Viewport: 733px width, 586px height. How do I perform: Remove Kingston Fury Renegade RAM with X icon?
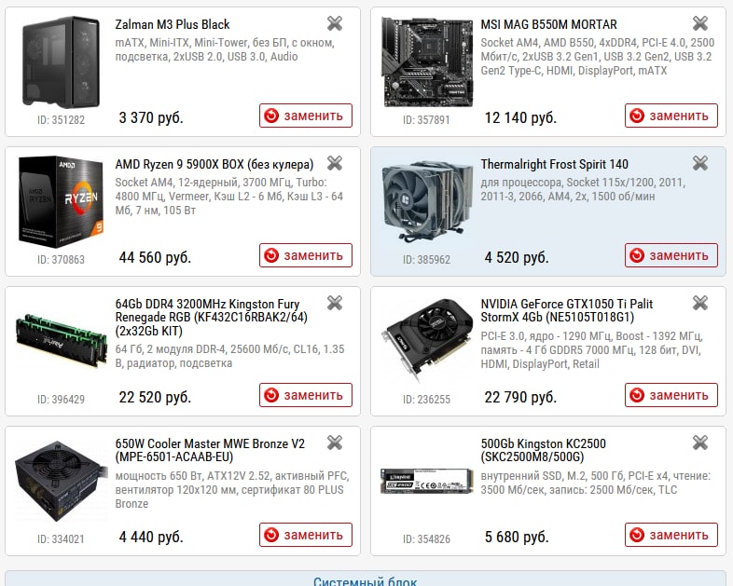pyautogui.click(x=335, y=303)
